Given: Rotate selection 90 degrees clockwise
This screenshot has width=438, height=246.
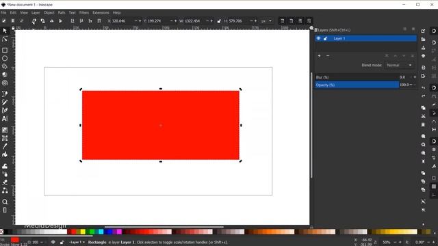Looking at the screenshot, I should (42, 21).
